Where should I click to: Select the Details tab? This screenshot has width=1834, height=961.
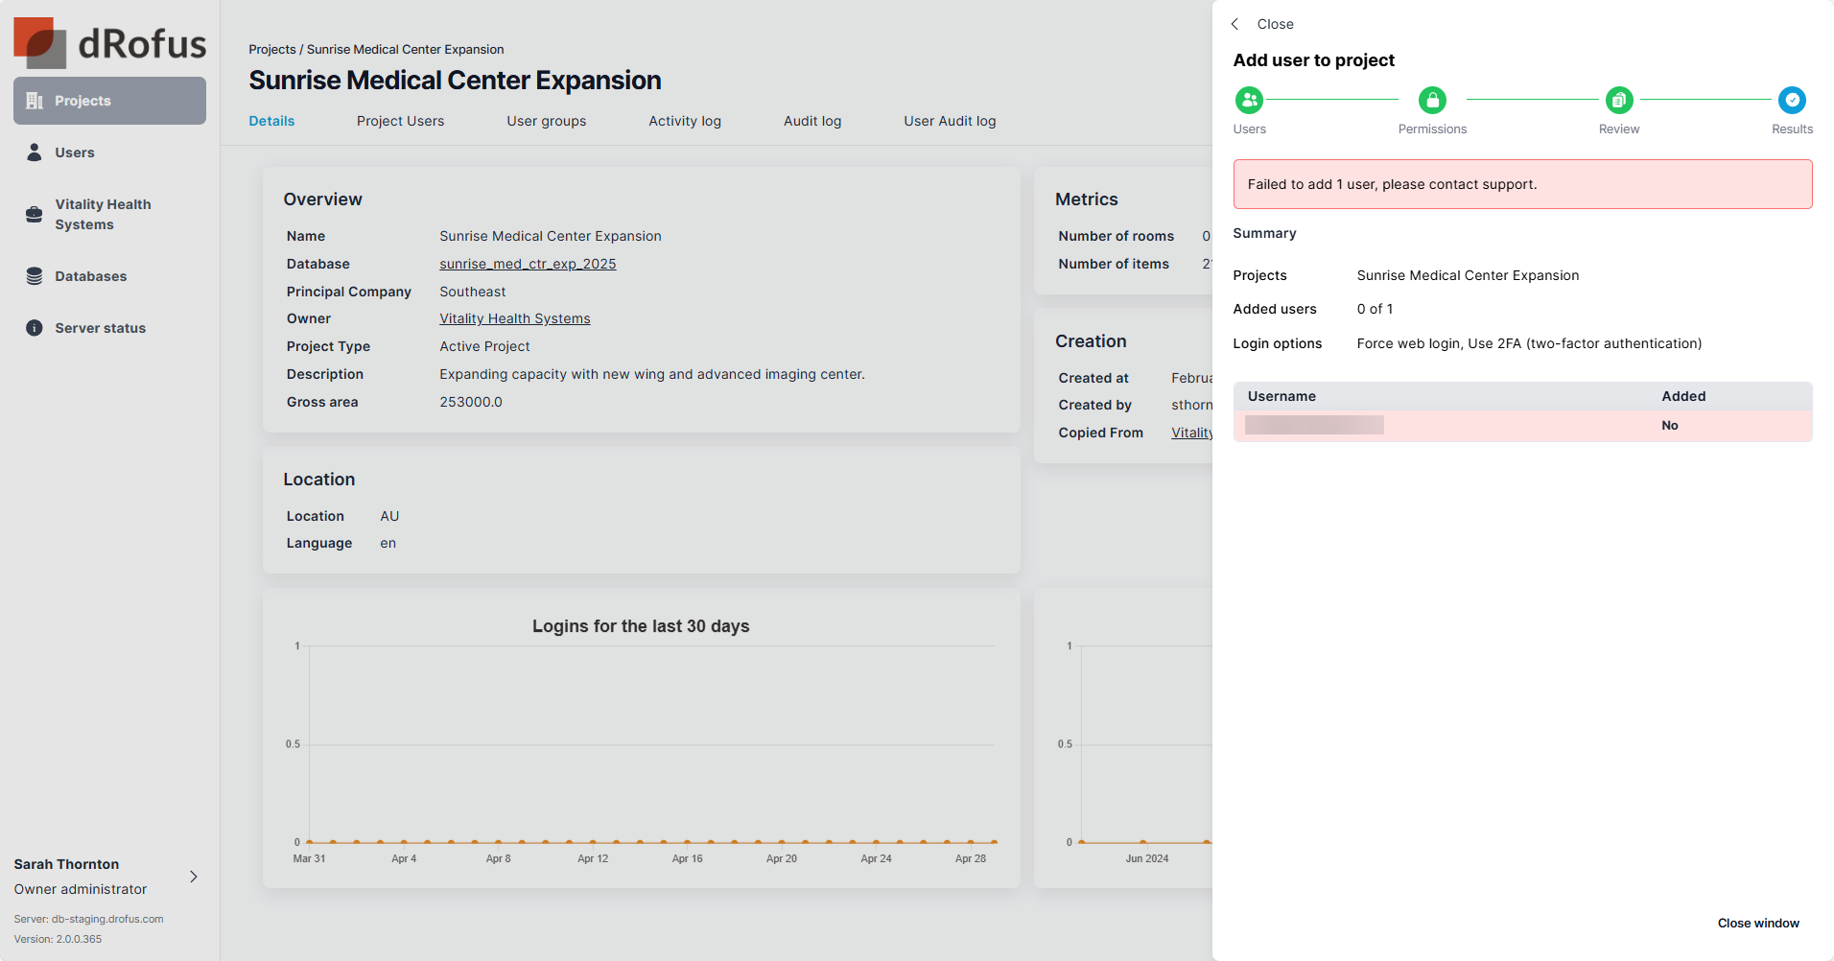pyautogui.click(x=271, y=121)
